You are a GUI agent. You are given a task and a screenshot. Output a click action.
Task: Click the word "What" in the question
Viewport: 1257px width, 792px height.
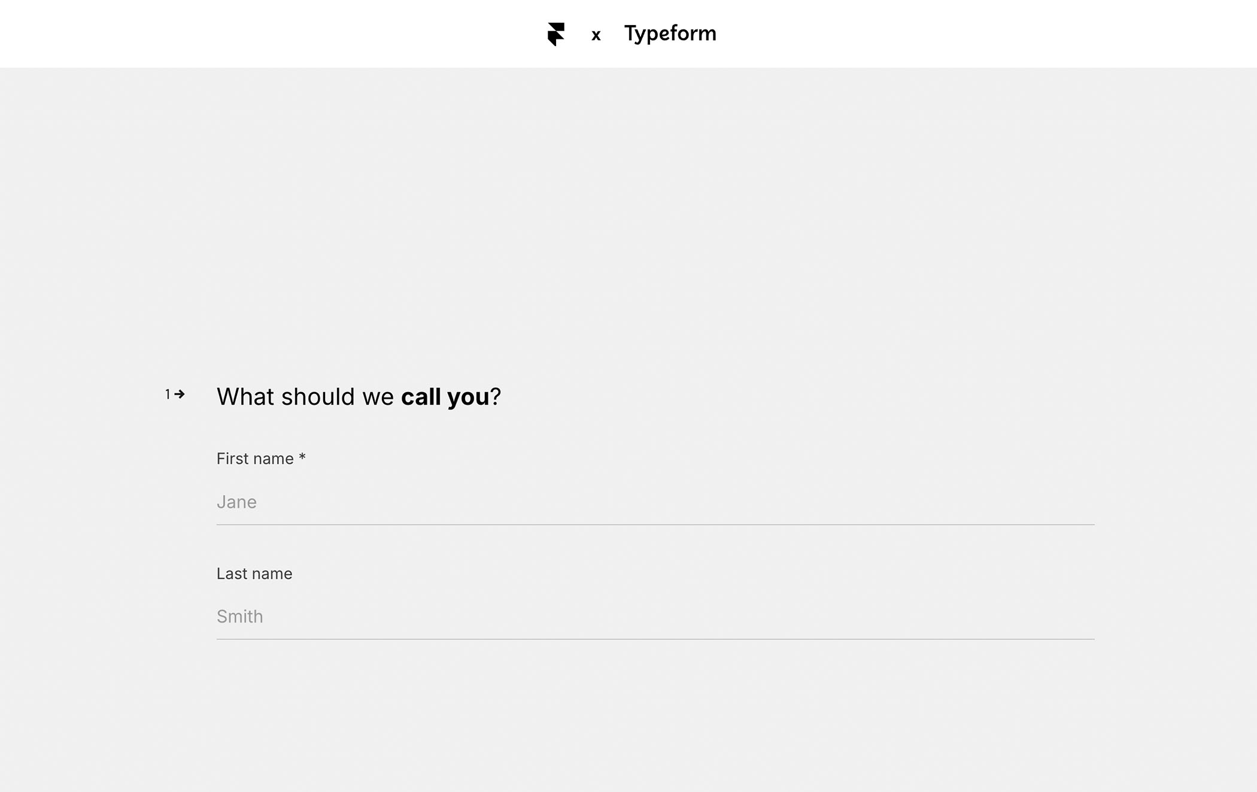245,397
